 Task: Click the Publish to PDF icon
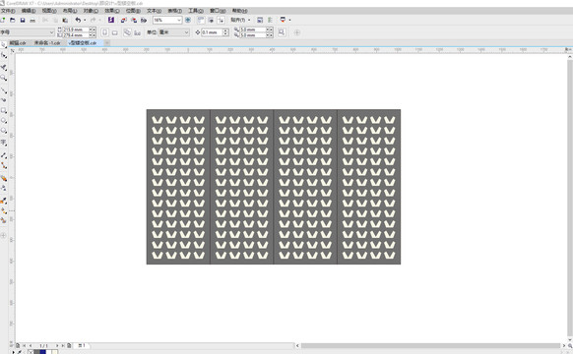144,20
